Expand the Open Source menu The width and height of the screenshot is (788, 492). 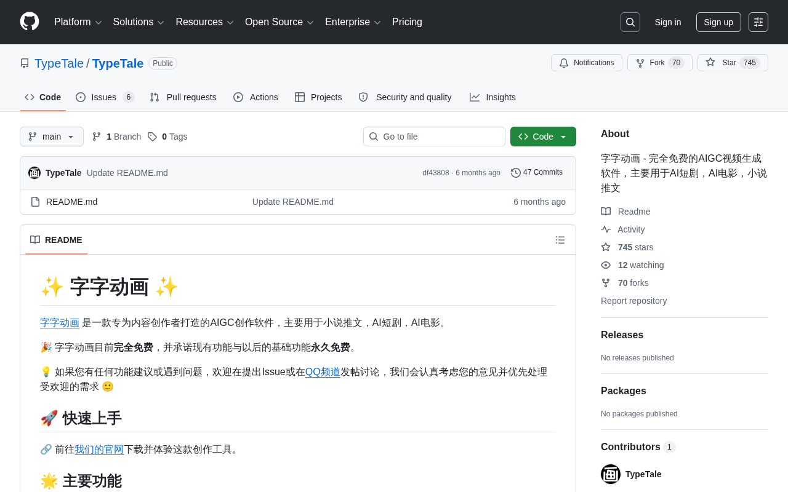pyautogui.click(x=279, y=22)
